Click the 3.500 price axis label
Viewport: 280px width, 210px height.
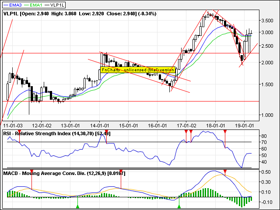[267, 21]
